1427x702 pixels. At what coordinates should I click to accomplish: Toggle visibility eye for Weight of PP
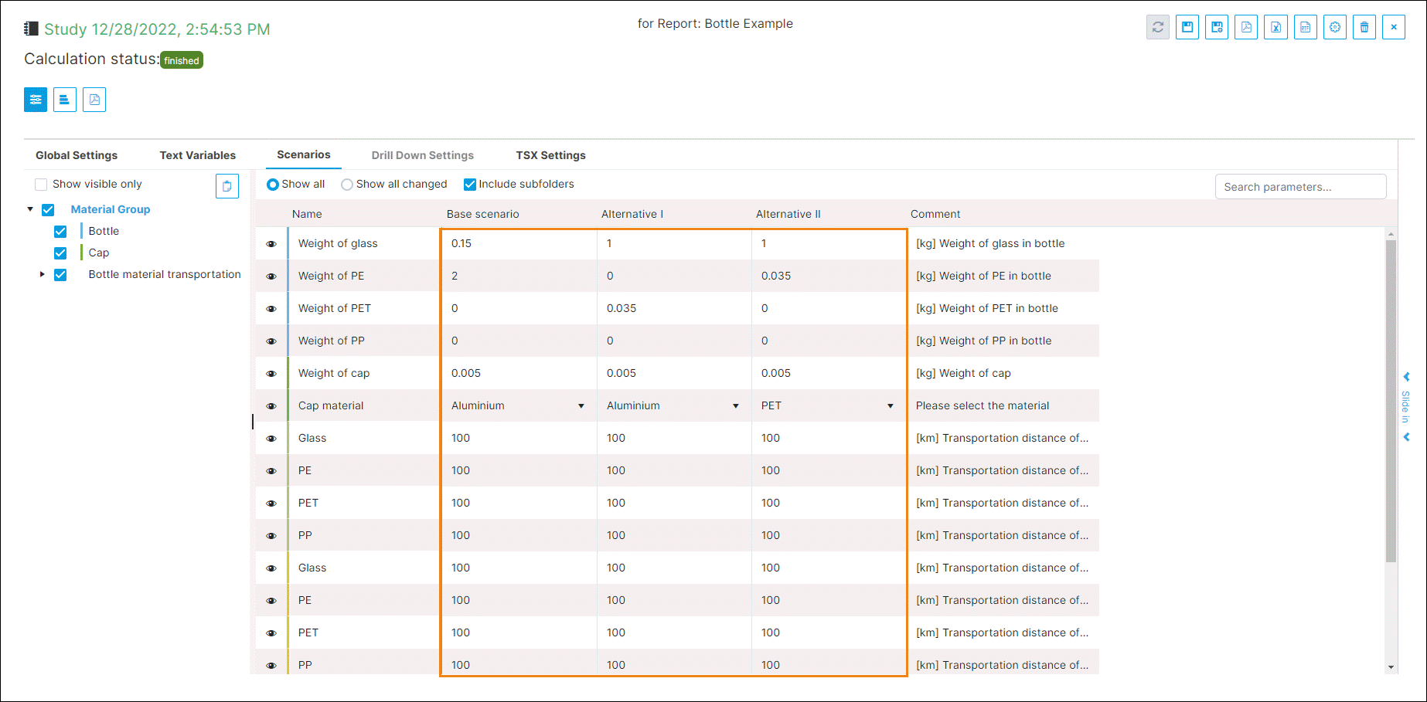point(271,341)
